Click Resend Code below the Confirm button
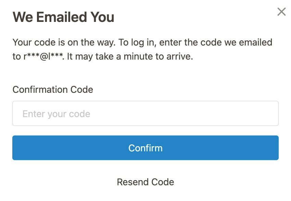The width and height of the screenshot is (291, 201). (x=145, y=182)
